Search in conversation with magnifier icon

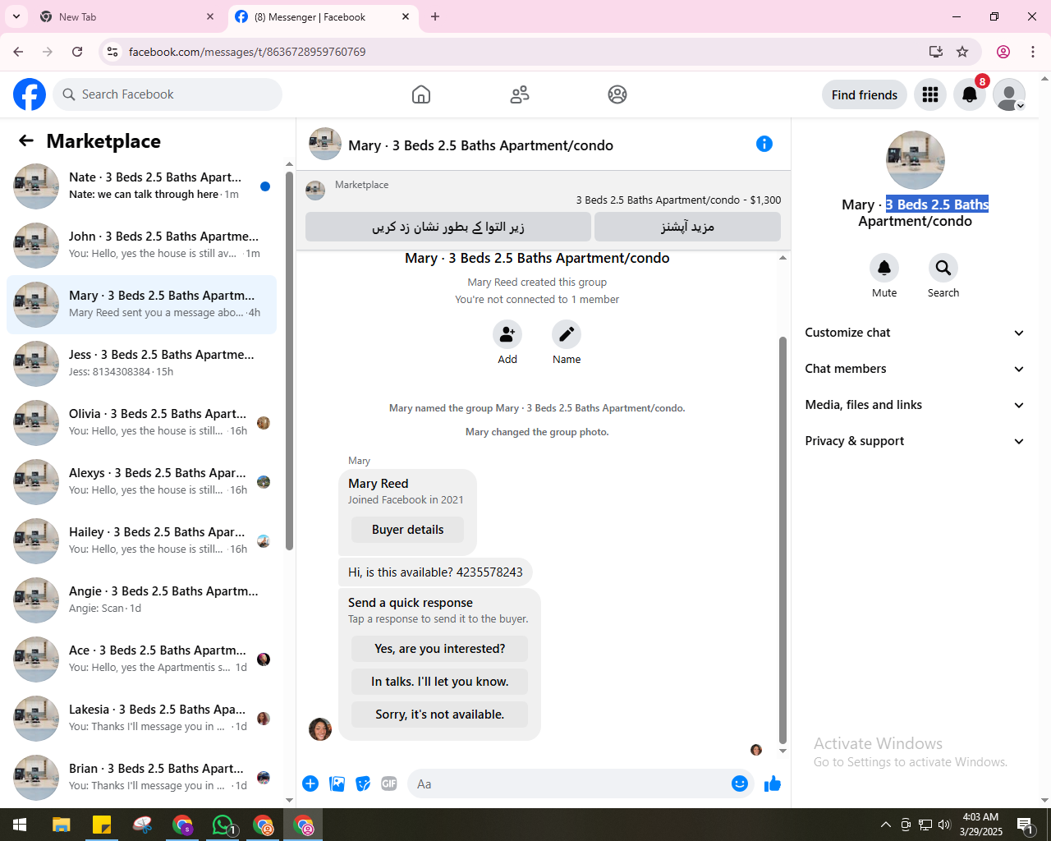(943, 268)
